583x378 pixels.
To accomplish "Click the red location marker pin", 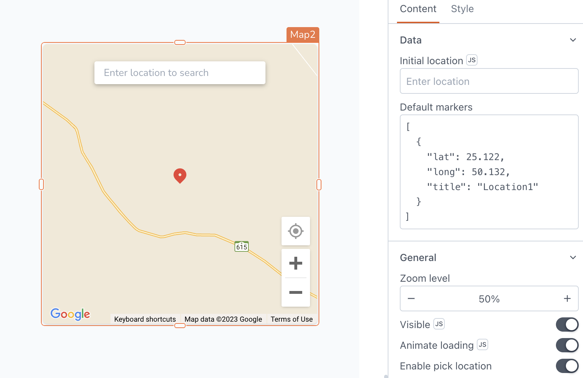I will point(180,175).
